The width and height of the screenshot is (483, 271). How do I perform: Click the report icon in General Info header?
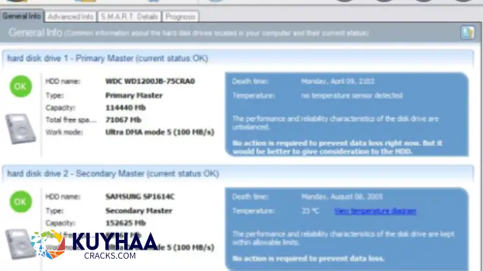[x=467, y=32]
